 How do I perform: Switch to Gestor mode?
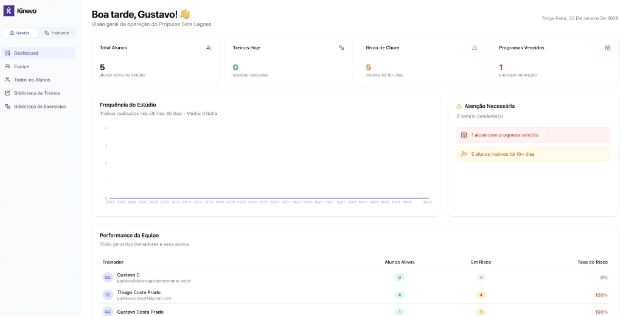point(19,33)
